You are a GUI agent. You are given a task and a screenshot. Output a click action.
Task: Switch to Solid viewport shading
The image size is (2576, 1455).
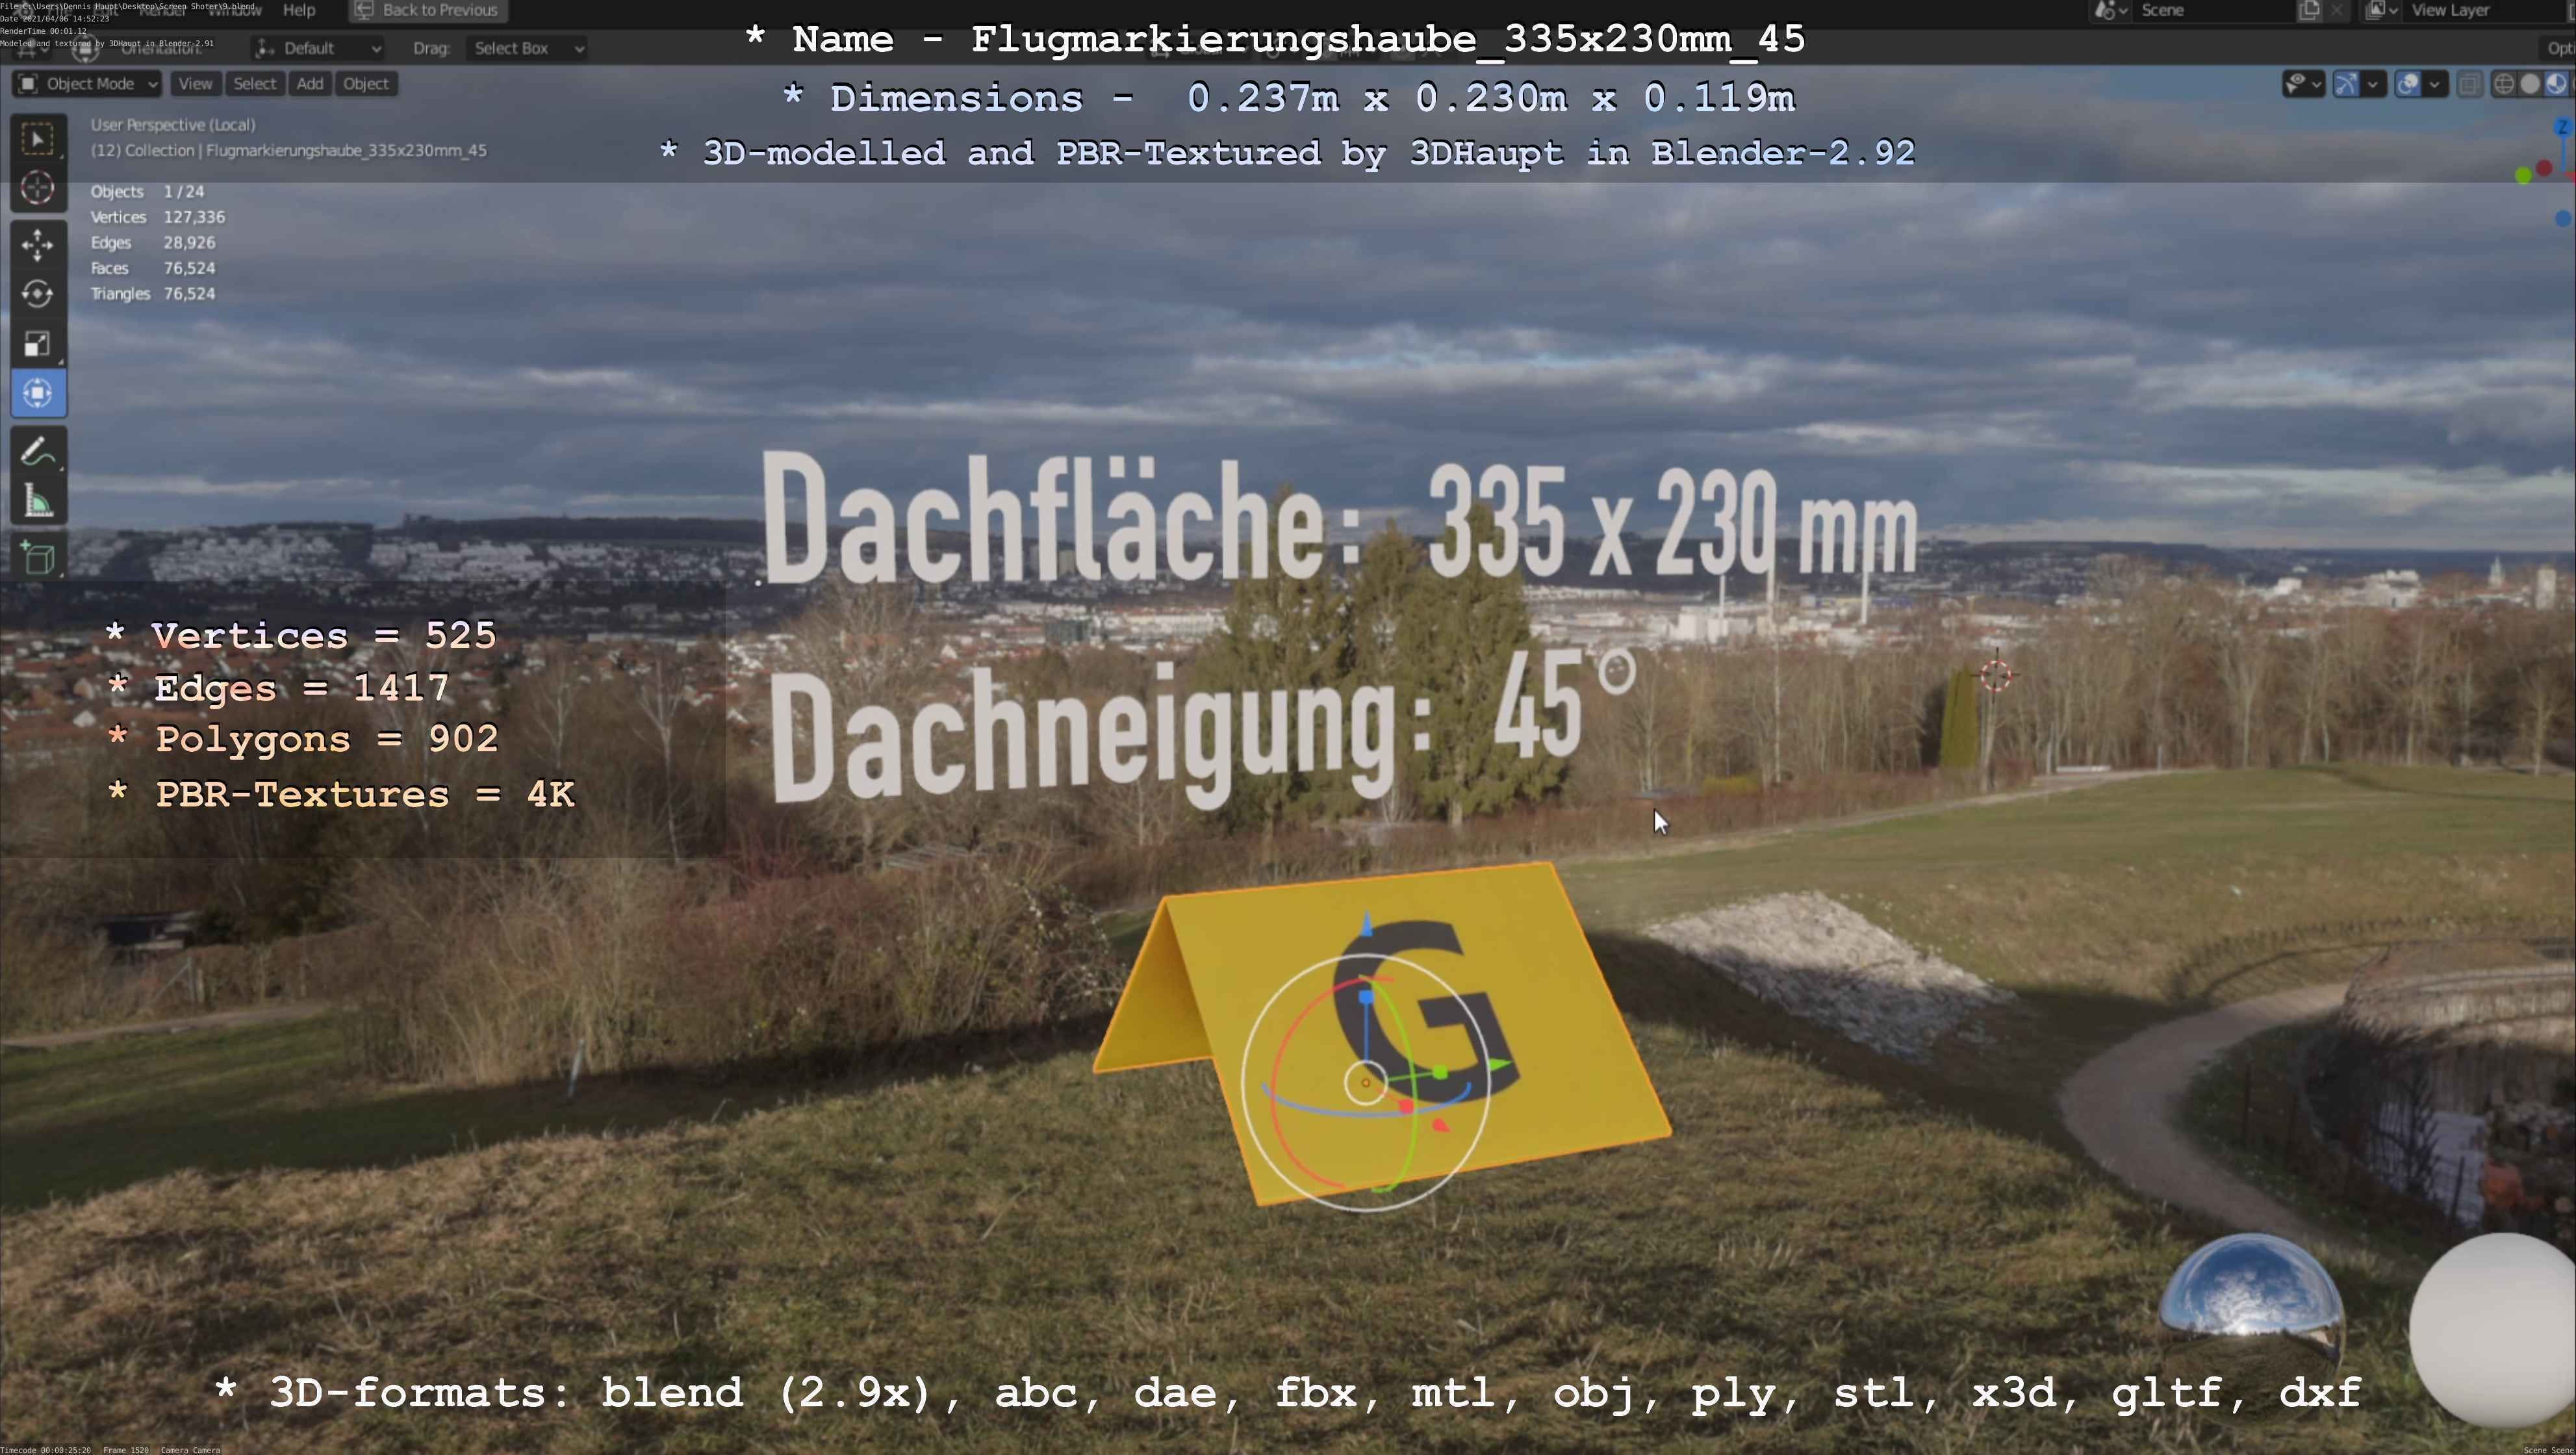tap(2530, 84)
